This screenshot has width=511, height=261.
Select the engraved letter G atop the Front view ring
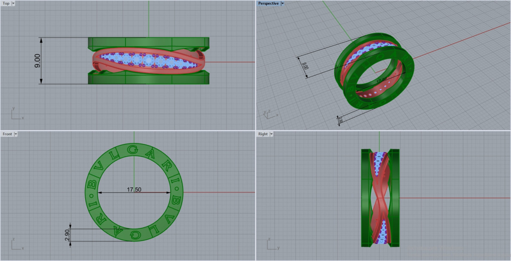point(133,150)
